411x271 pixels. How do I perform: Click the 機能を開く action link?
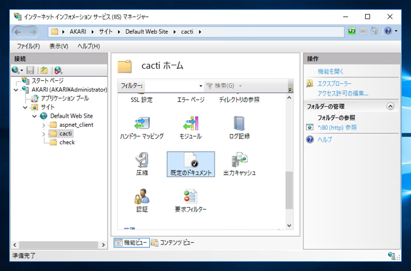pos(331,71)
